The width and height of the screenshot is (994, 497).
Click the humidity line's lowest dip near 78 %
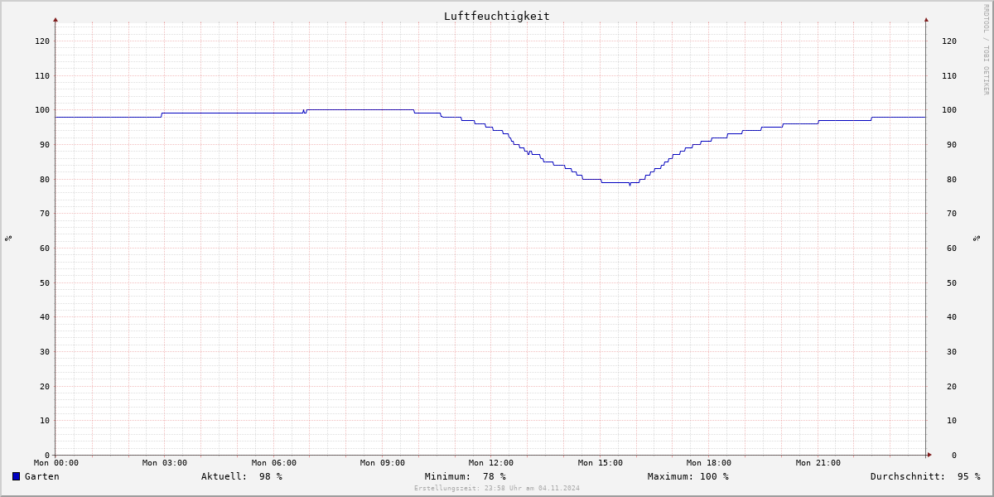[630, 185]
